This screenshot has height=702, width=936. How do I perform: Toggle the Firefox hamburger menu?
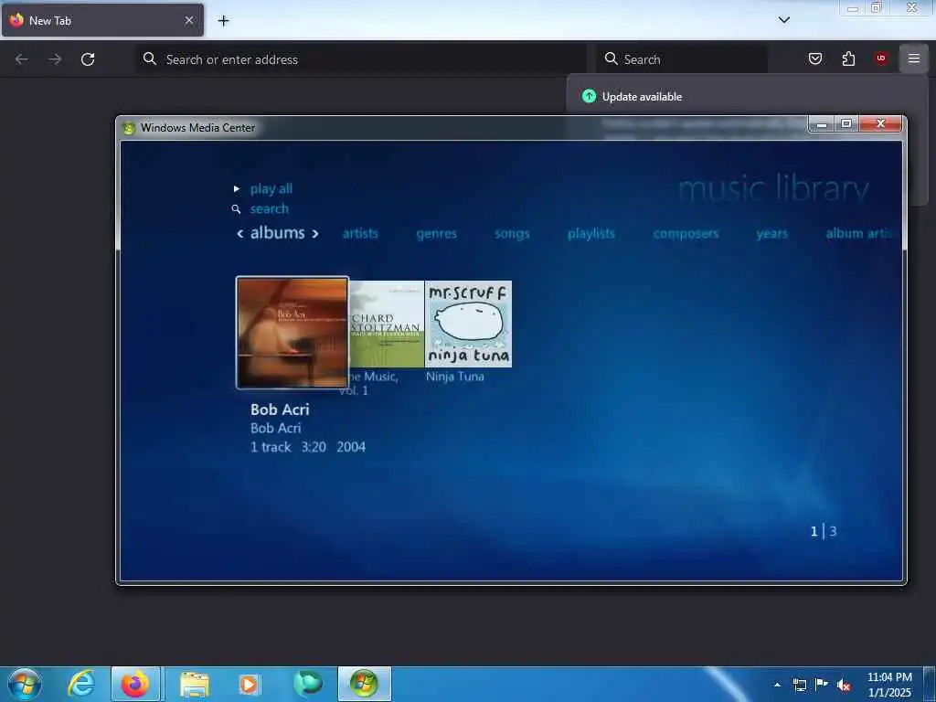click(x=914, y=58)
